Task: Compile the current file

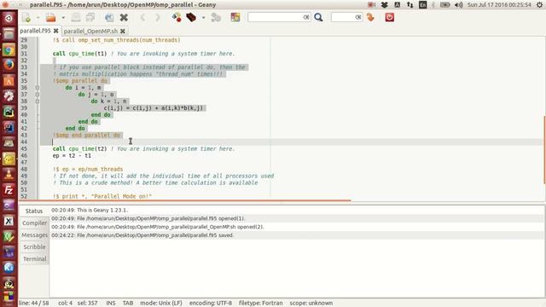Action: click(x=177, y=17)
